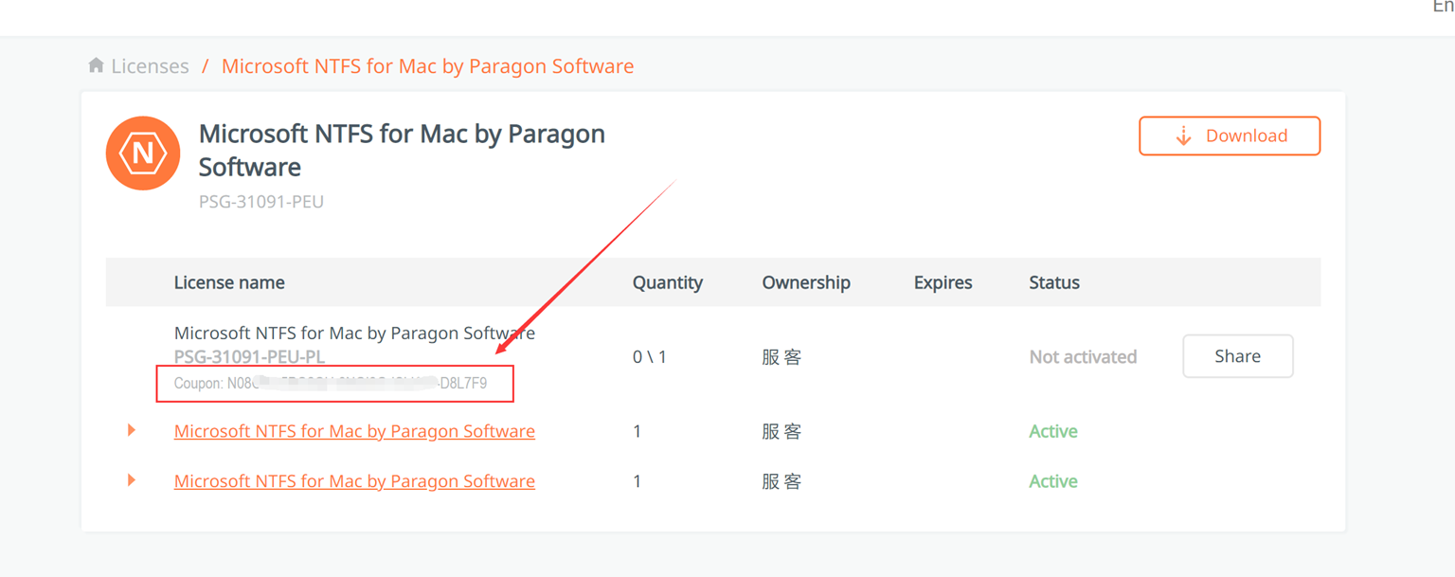Click the Microsoft NTFS breadcrumb item
The height and width of the screenshot is (577, 1455).
point(427,66)
